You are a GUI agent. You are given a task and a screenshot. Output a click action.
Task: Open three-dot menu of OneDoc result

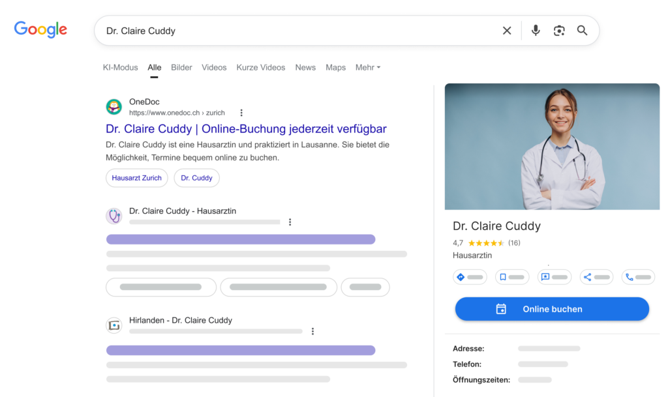(241, 113)
